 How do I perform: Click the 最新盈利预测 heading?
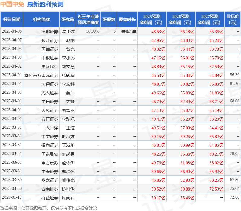click(x=45, y=4)
